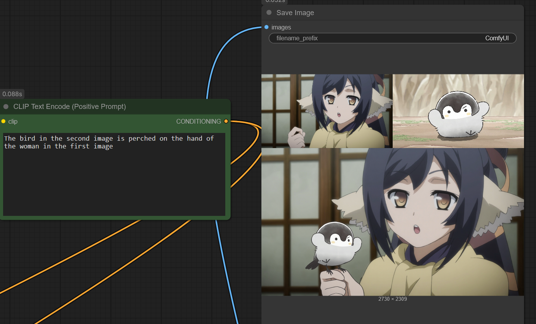Click the 2730 × 2309 image size label
This screenshot has width=536, height=324.
(392, 299)
